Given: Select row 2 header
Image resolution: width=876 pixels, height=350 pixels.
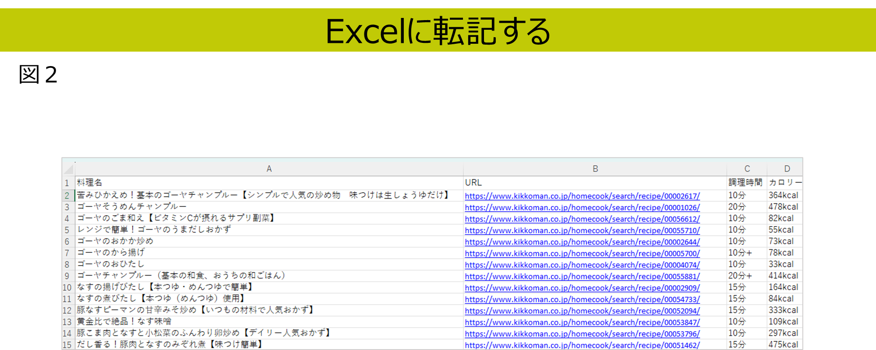Looking at the screenshot, I should pos(67,196).
